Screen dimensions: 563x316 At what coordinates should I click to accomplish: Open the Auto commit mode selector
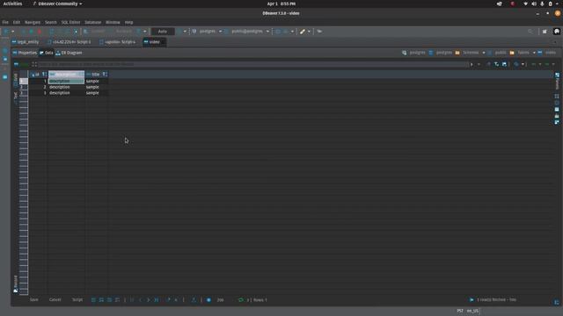click(163, 32)
